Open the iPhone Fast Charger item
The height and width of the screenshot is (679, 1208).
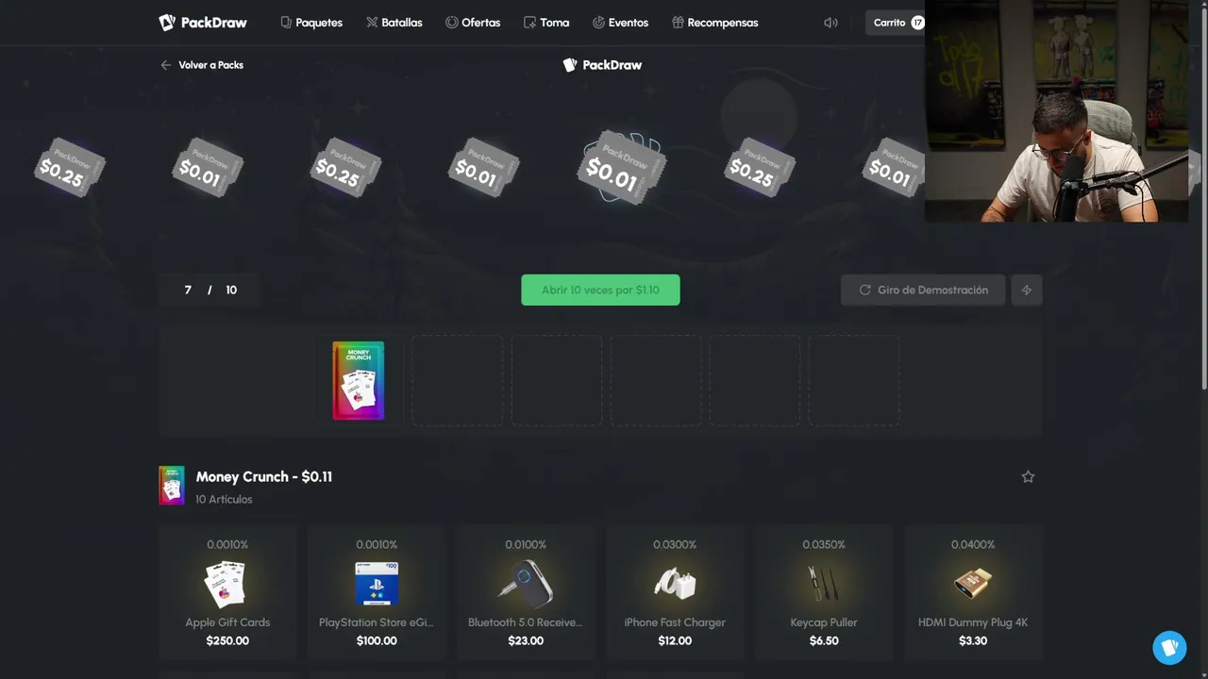click(675, 593)
